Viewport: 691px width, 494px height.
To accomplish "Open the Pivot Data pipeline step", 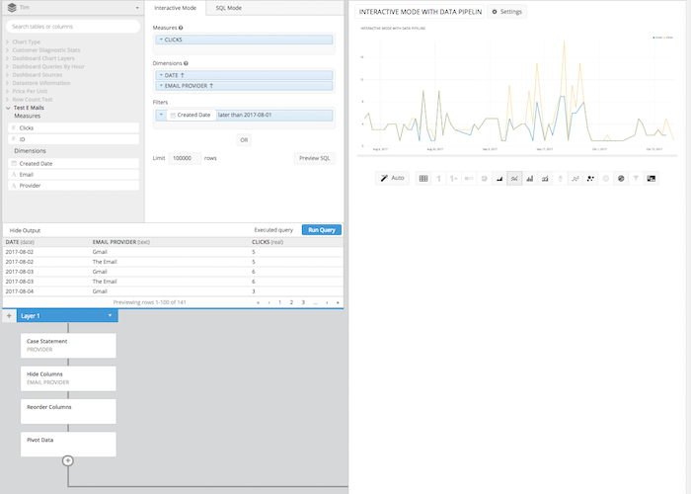I will (68, 445).
